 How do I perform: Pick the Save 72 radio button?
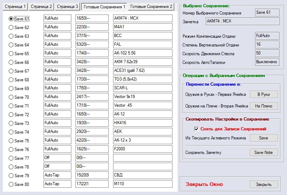[x=19, y=115]
